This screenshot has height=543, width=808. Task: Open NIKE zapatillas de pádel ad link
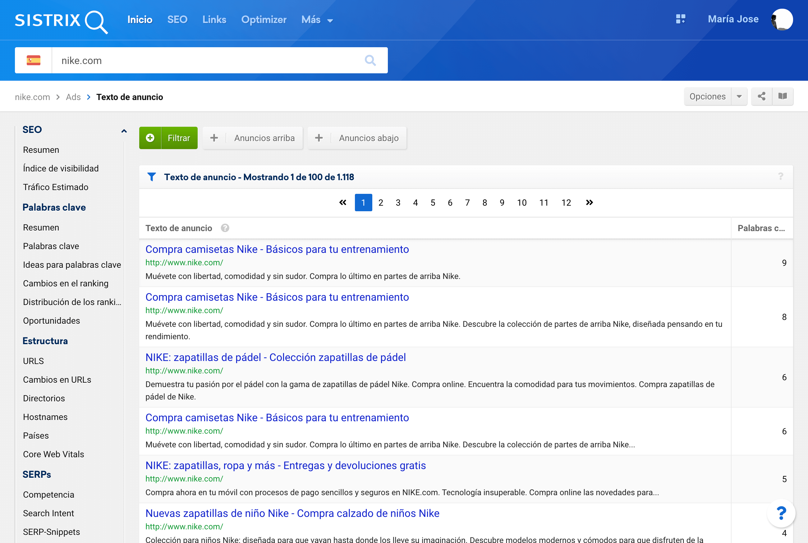pyautogui.click(x=275, y=357)
